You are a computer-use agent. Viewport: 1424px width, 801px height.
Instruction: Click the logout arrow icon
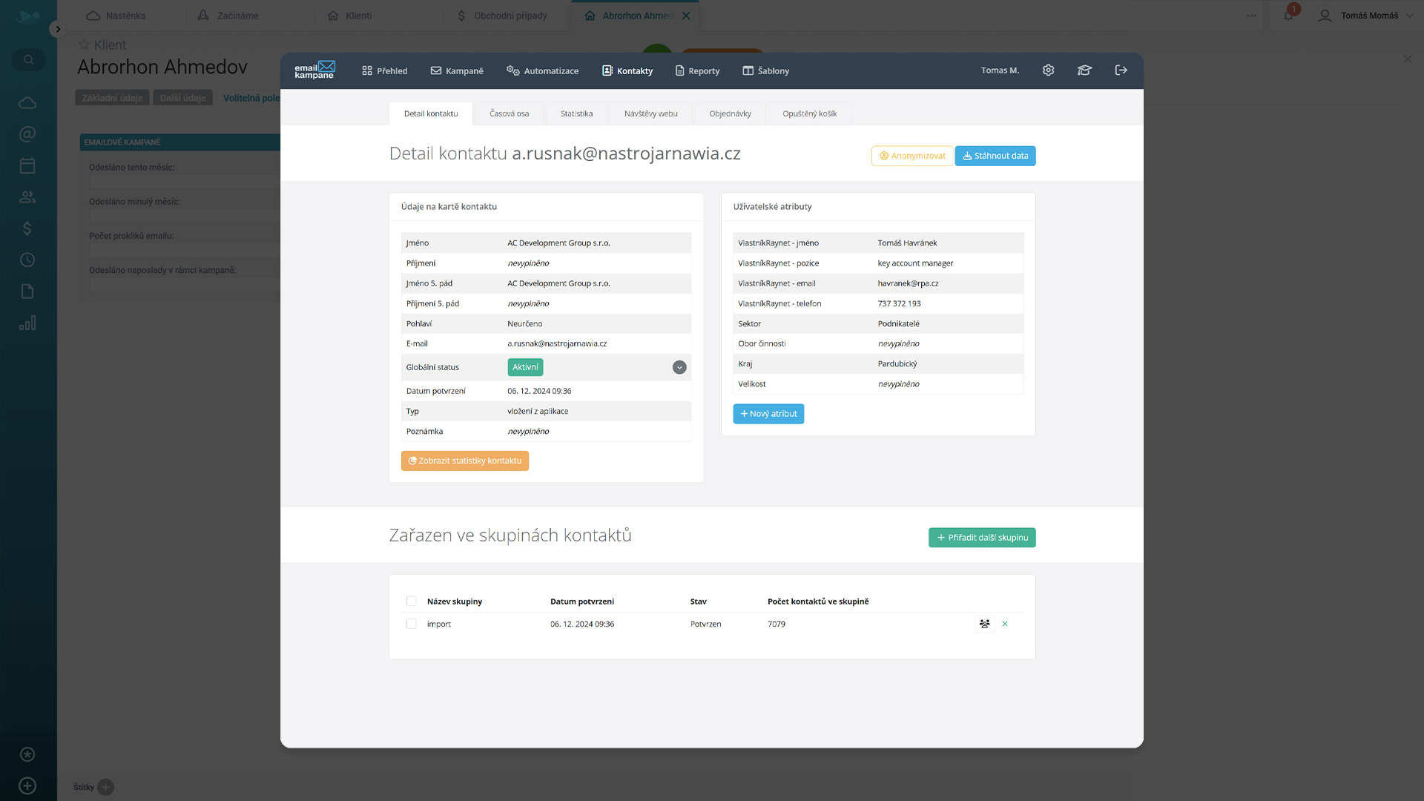pos(1121,70)
